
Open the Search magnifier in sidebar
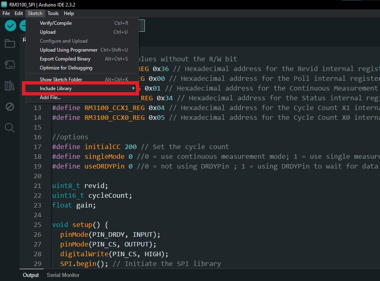point(10,128)
